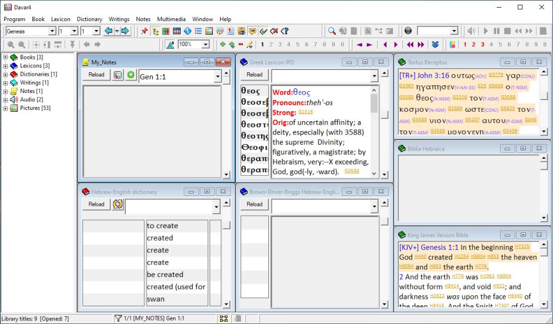Open the 100% zoom dropdown
553x324 pixels.
click(x=205, y=45)
